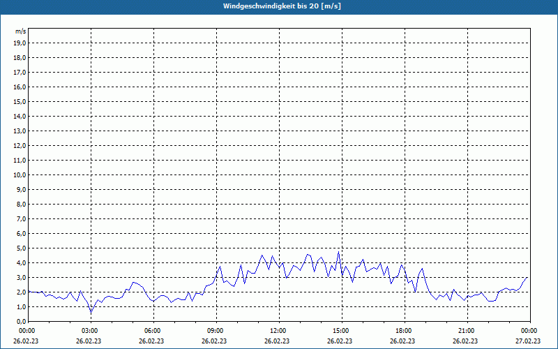
Task: Click the 18,0 y-axis label
Action: tap(20, 58)
